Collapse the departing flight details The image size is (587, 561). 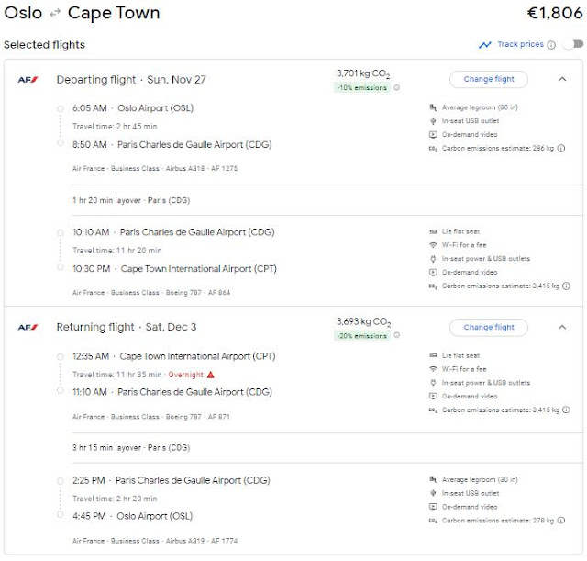(562, 79)
